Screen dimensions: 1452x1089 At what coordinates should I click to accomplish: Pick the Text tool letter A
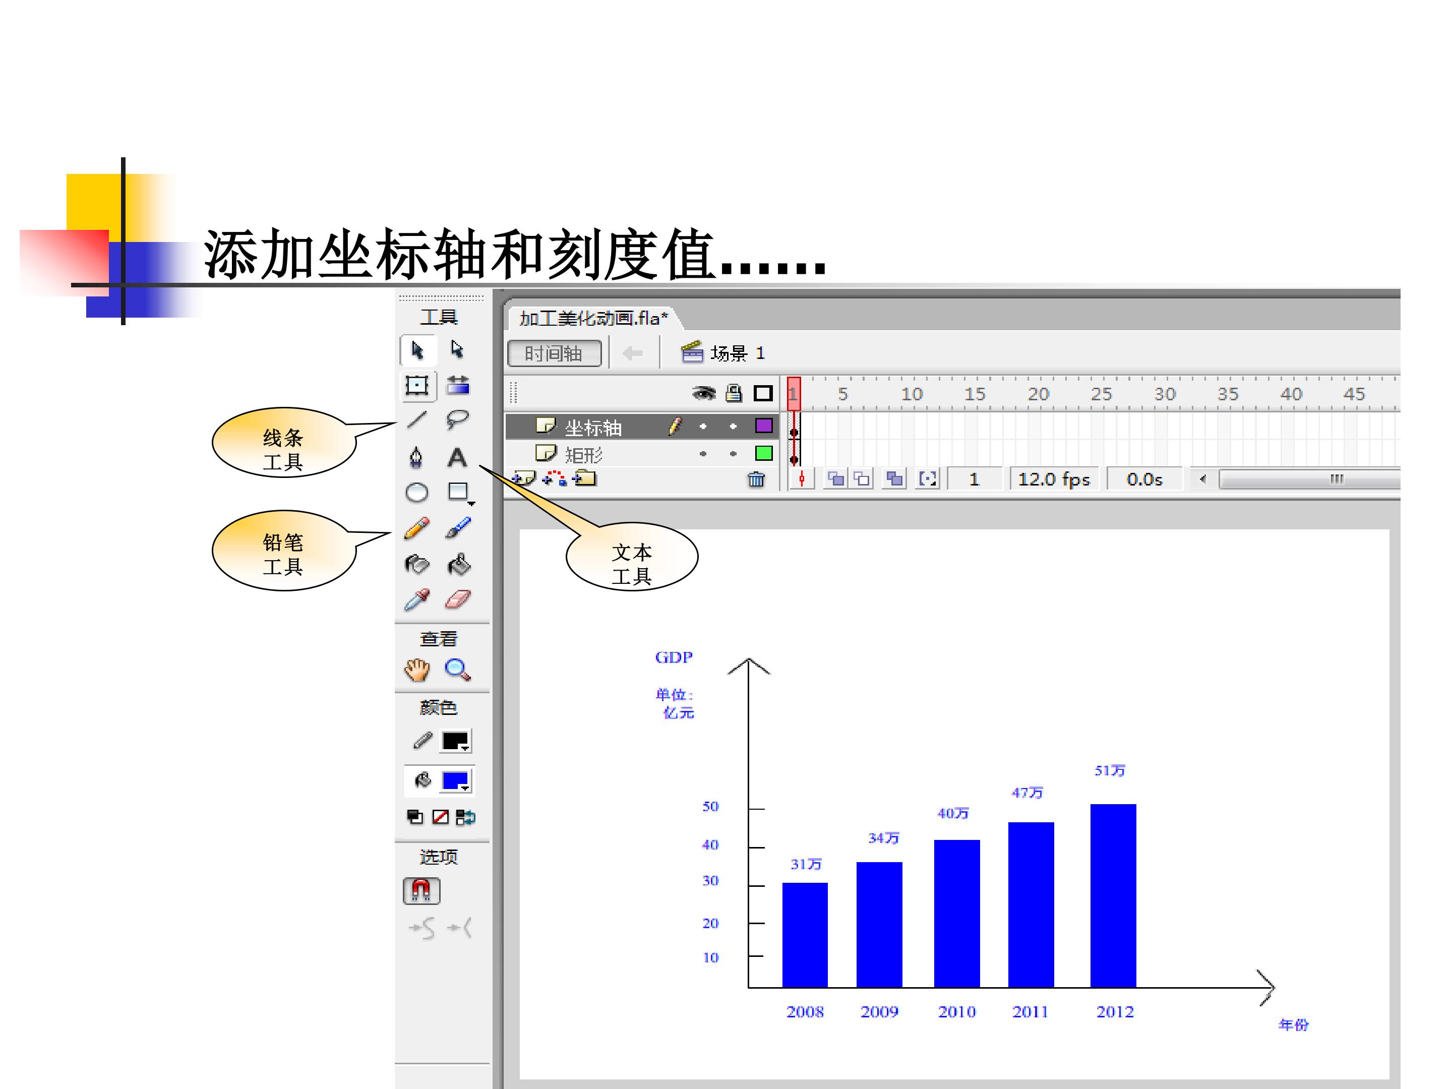pyautogui.click(x=457, y=457)
